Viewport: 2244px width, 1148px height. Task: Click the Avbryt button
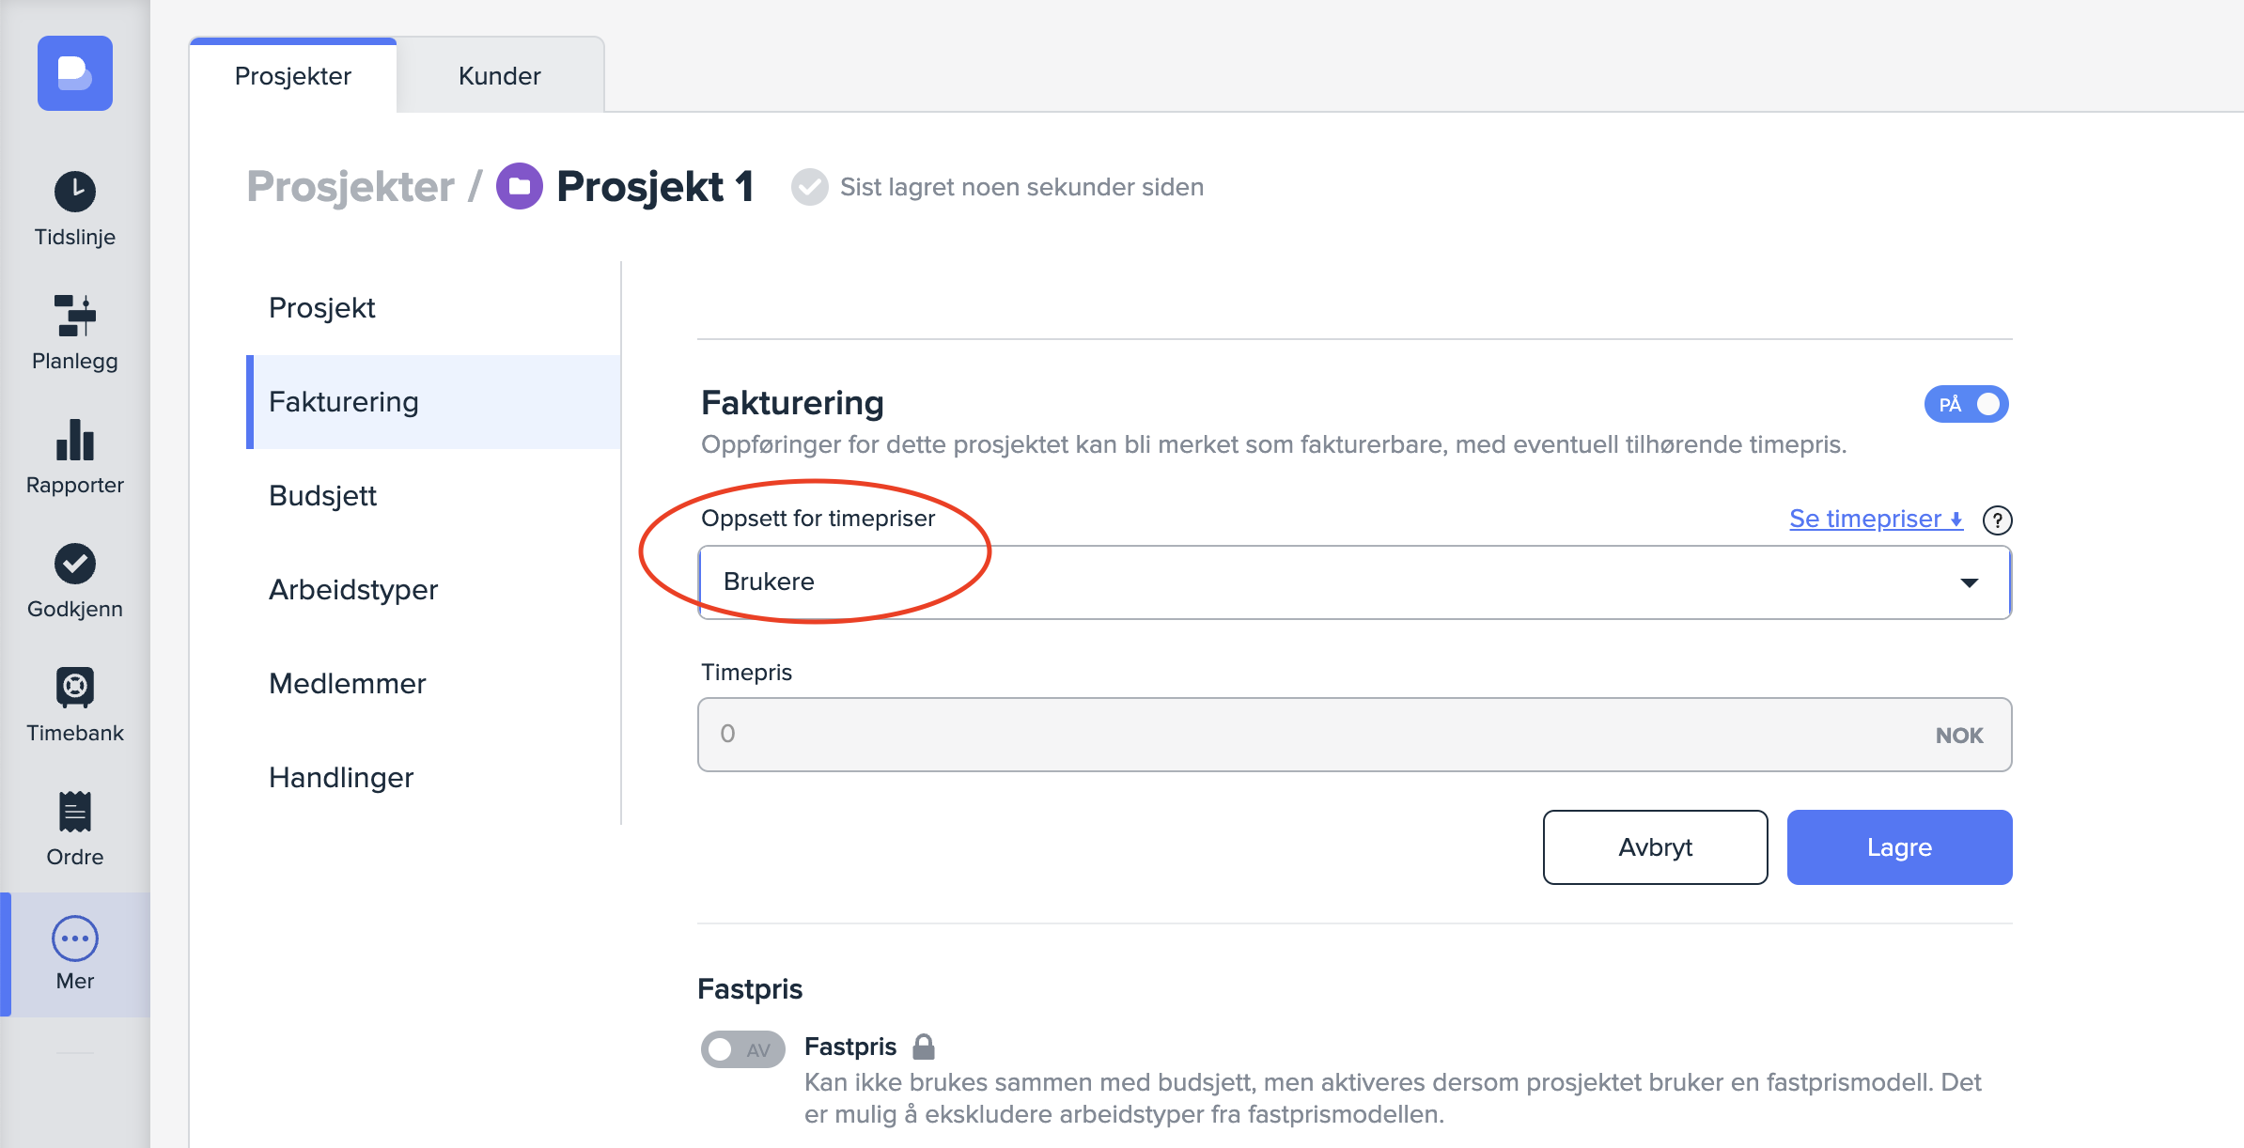[1655, 847]
